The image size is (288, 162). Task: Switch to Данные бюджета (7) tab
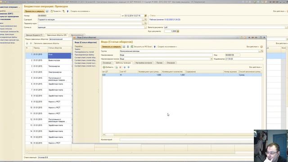34,35
